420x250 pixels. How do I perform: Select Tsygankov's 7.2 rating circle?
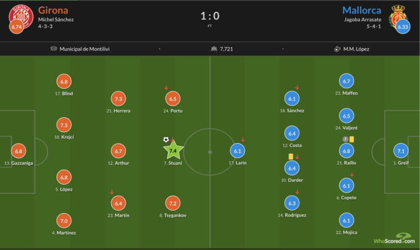[x=172, y=203]
